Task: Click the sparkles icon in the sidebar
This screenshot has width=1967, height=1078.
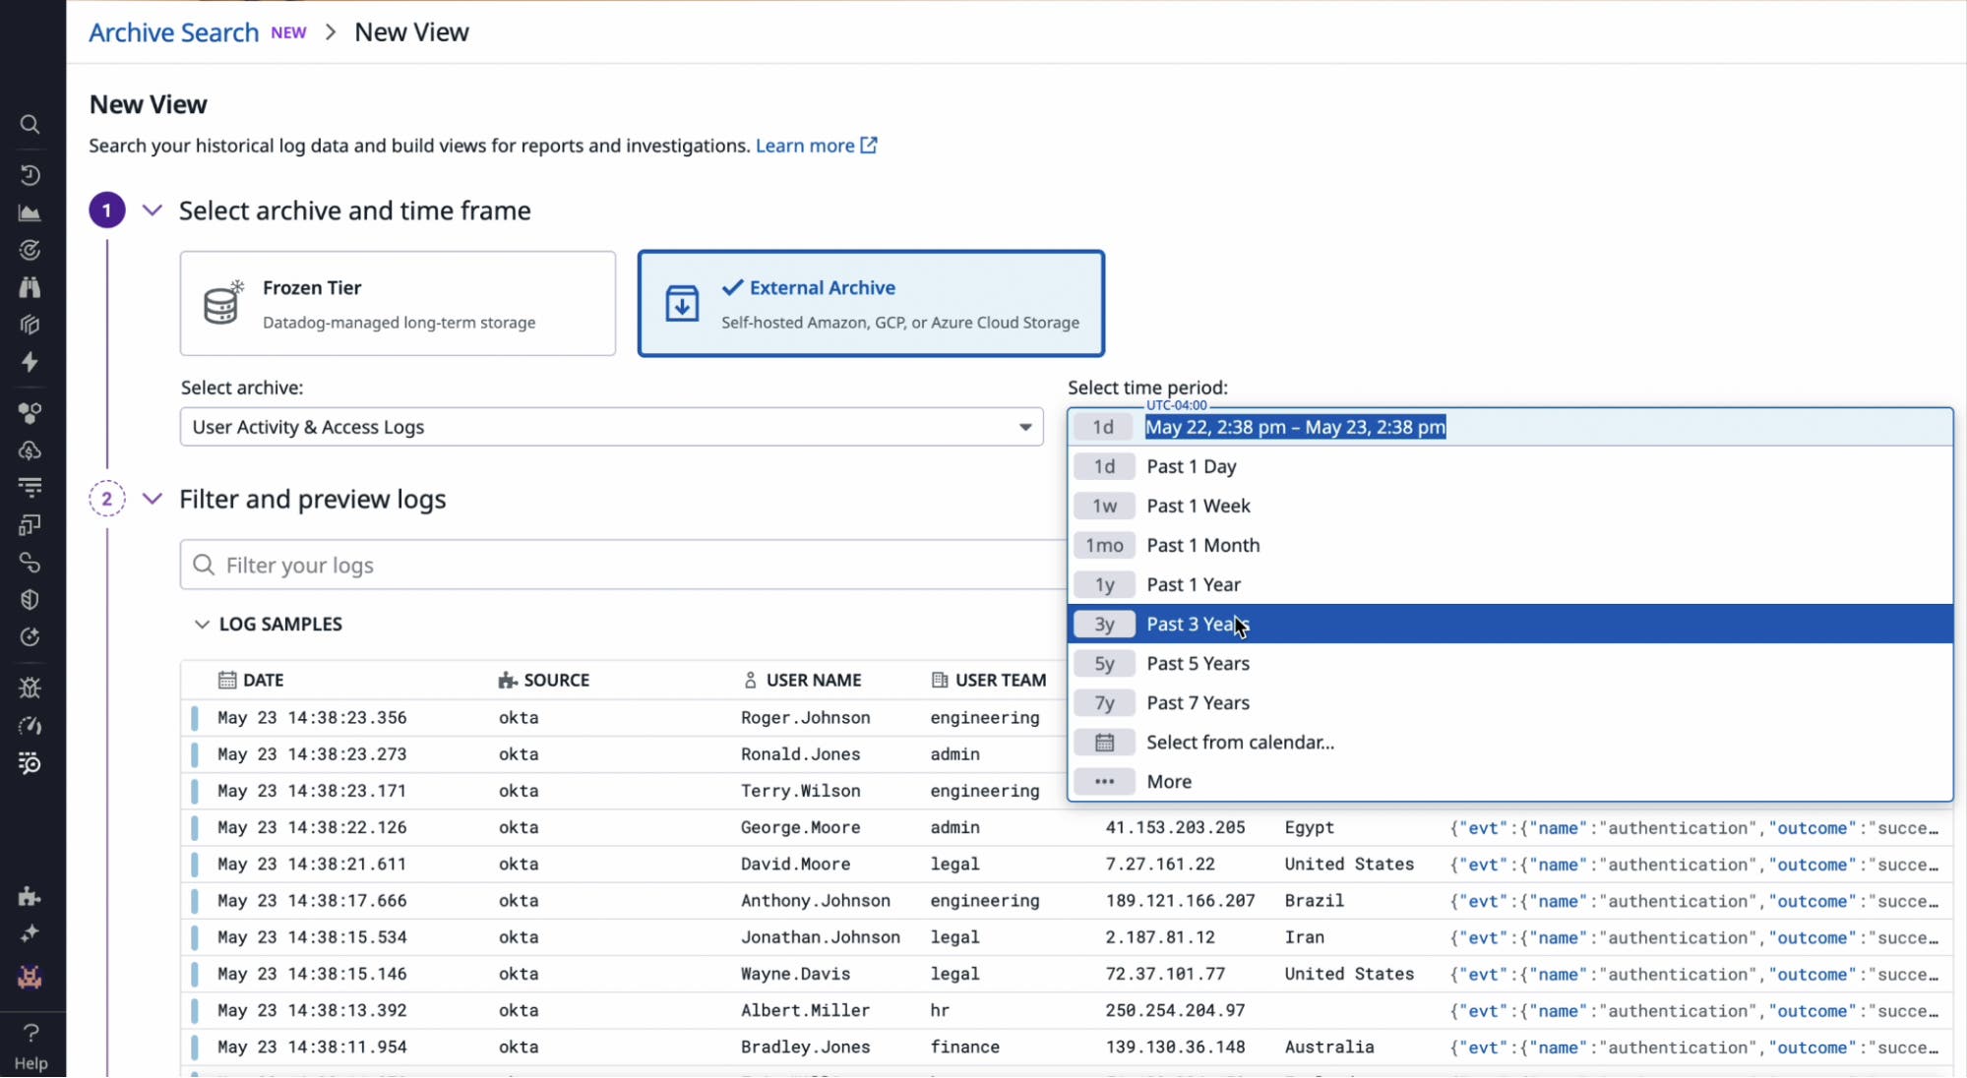Action: coord(30,934)
